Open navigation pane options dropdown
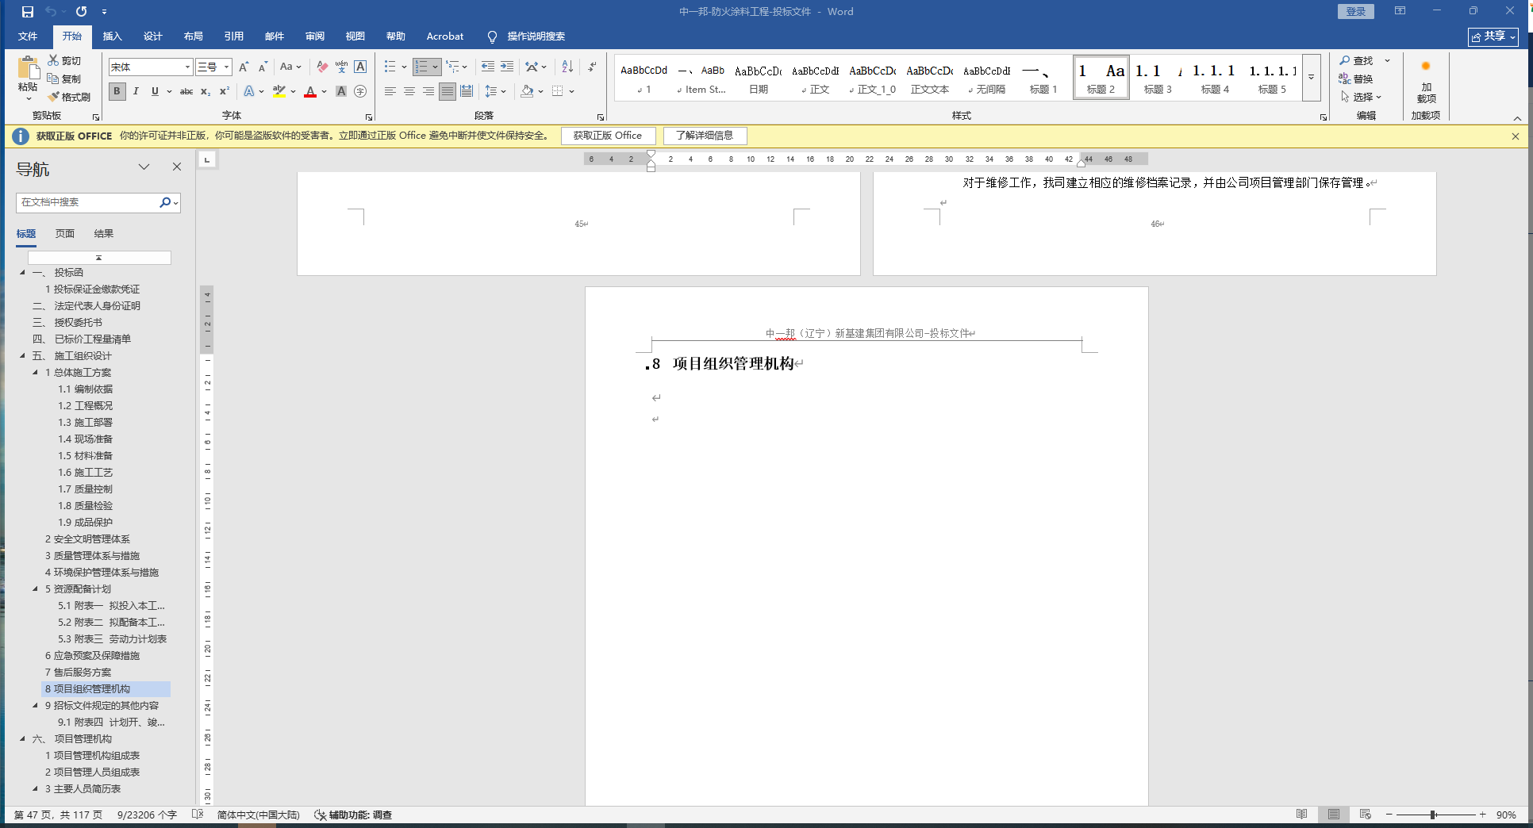The height and width of the screenshot is (828, 1533). tap(144, 167)
